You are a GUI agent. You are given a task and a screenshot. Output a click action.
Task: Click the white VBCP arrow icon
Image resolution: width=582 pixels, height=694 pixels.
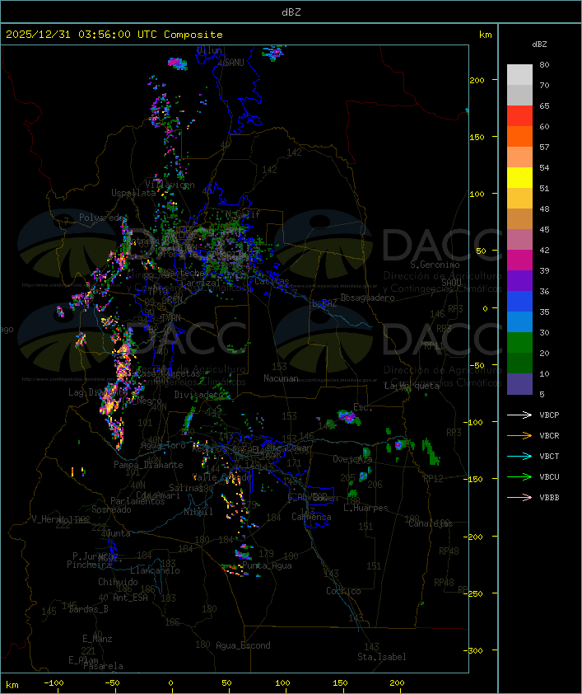519,415
